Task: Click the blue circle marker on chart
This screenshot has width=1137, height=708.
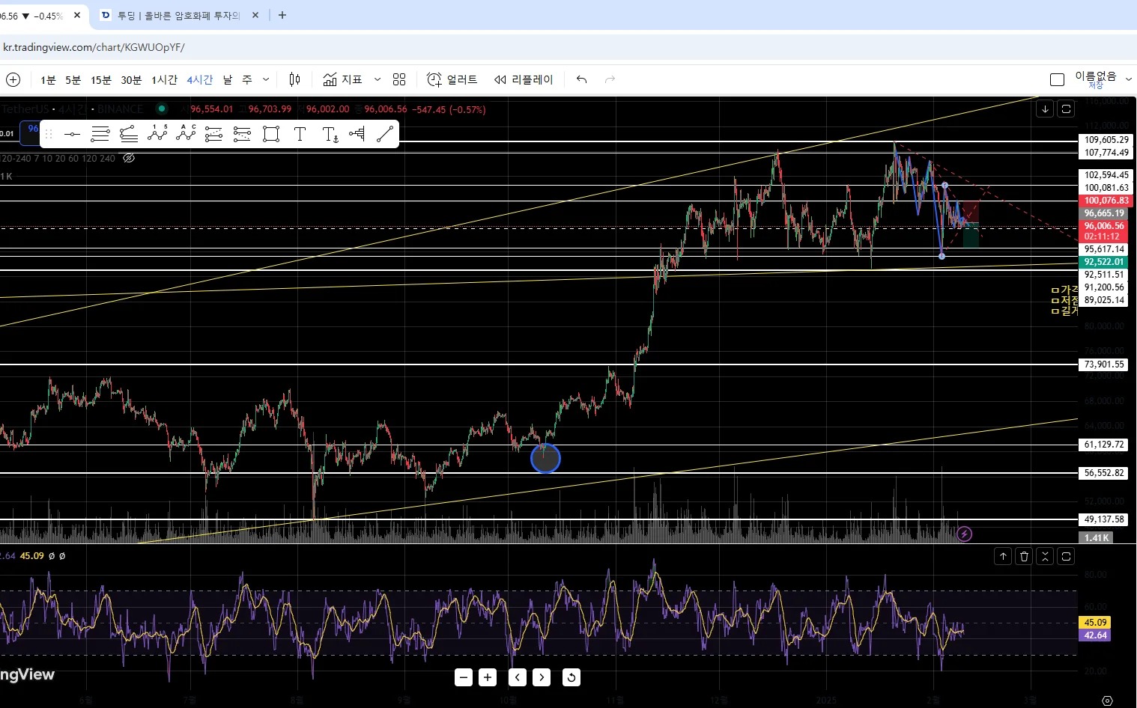Action: click(545, 458)
